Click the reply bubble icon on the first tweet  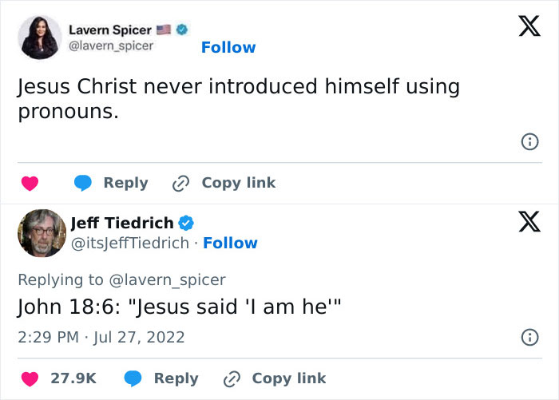click(x=84, y=184)
